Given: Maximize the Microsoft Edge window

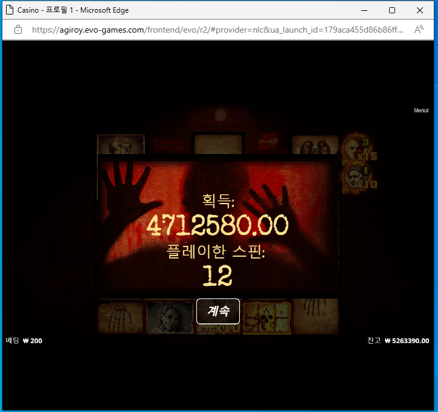Looking at the screenshot, I should click(392, 10).
